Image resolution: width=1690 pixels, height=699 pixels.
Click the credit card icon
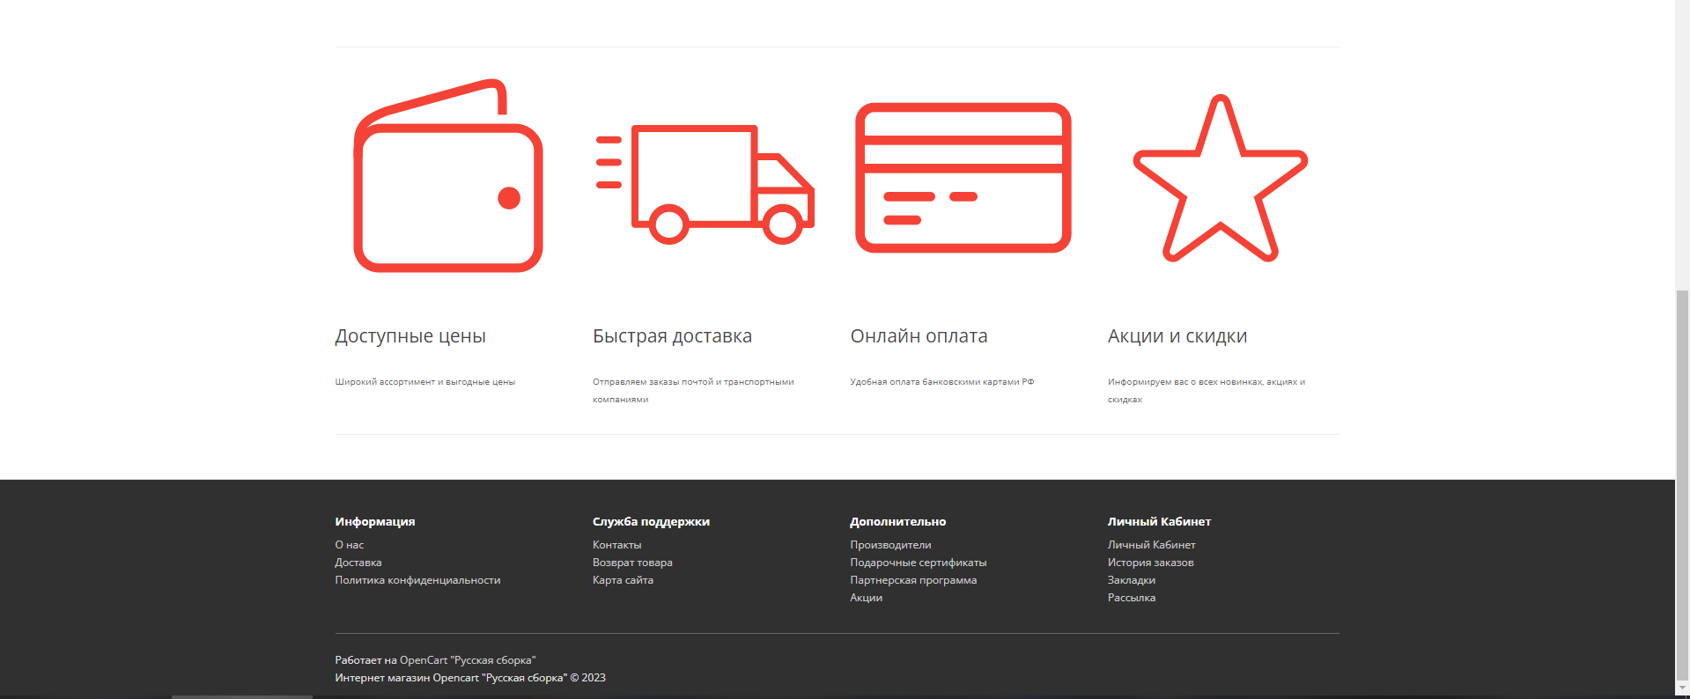point(963,178)
